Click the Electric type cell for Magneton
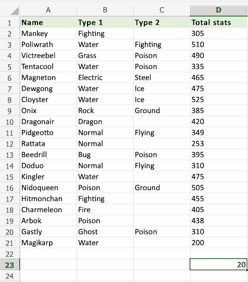248x282 pixels. tap(105, 78)
